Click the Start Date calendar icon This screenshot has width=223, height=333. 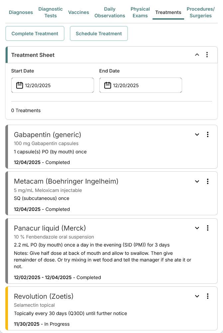[x=20, y=85]
